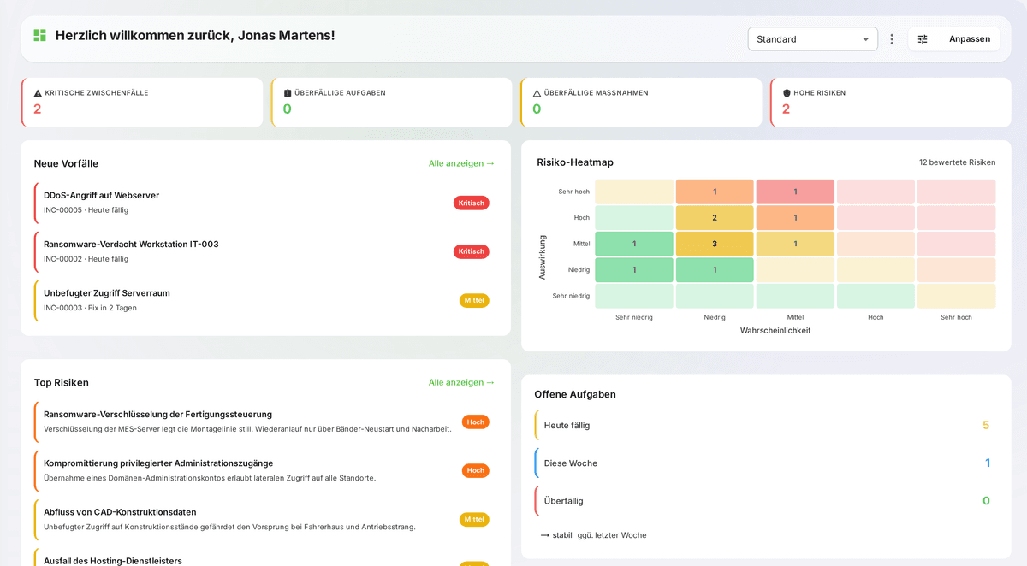This screenshot has height=566, width=1027.
Task: Click Alle anzeigen in Top Risiken
Action: 461,382
